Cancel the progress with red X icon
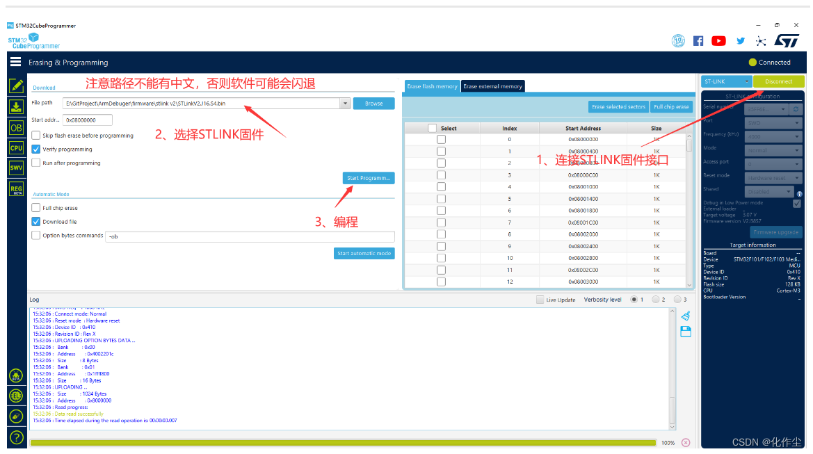 [x=686, y=443]
